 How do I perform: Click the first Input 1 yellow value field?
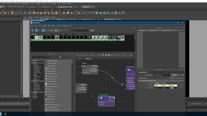point(158,86)
